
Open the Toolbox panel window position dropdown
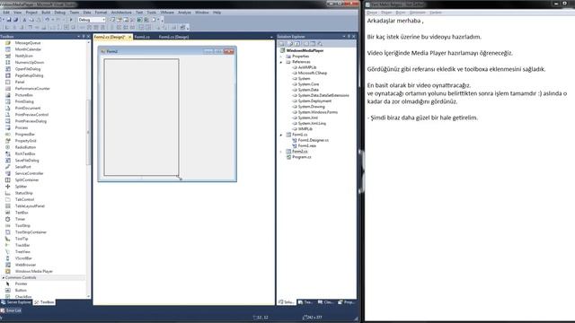pos(78,37)
